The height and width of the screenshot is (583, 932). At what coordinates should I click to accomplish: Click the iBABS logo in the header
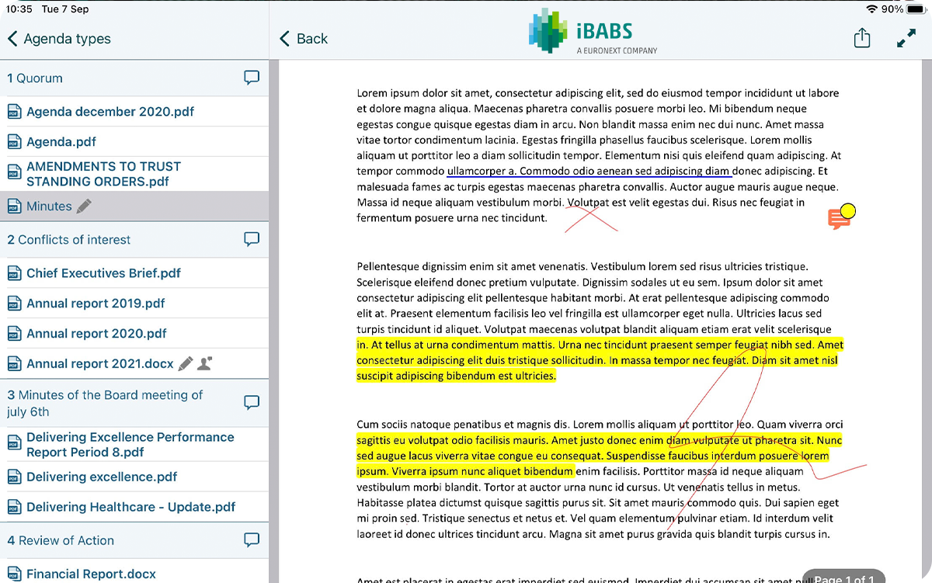593,31
